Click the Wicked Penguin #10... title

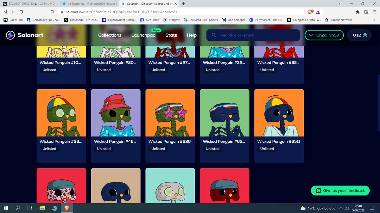60,62
